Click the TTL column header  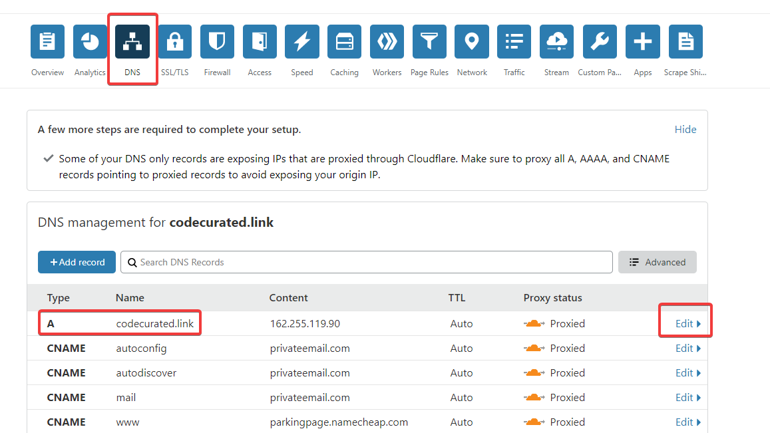[457, 297]
